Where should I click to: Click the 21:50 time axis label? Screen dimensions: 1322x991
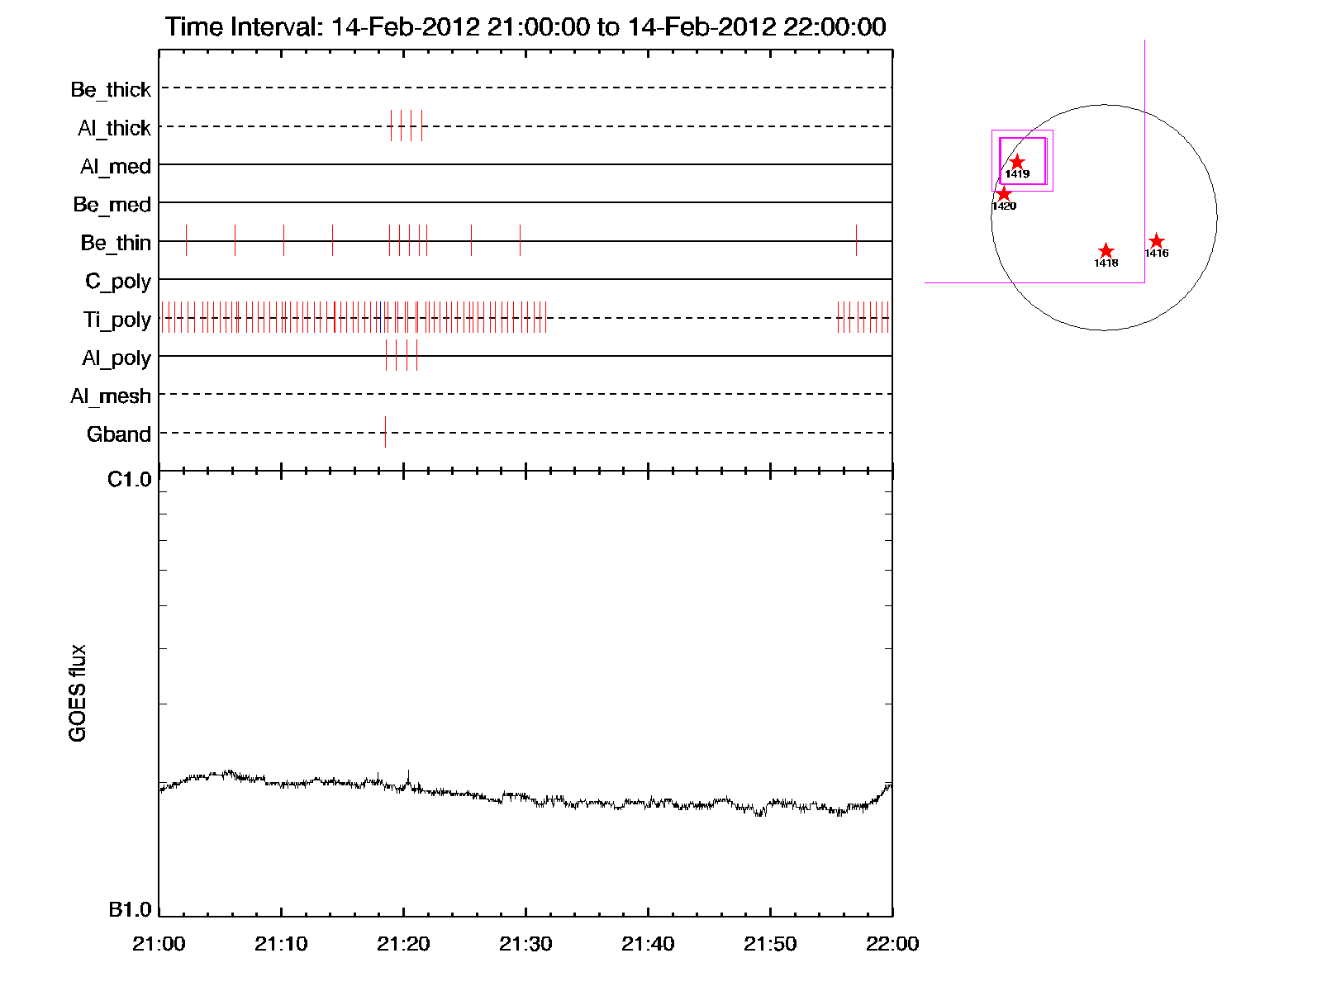pyautogui.click(x=770, y=944)
